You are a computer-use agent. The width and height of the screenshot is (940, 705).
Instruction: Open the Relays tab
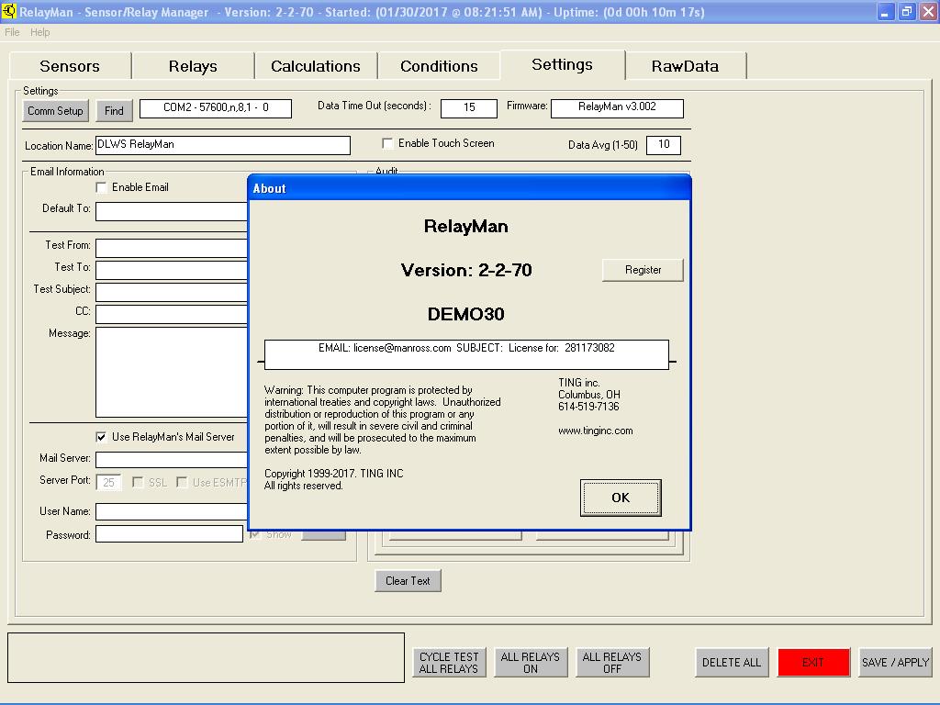coord(193,66)
